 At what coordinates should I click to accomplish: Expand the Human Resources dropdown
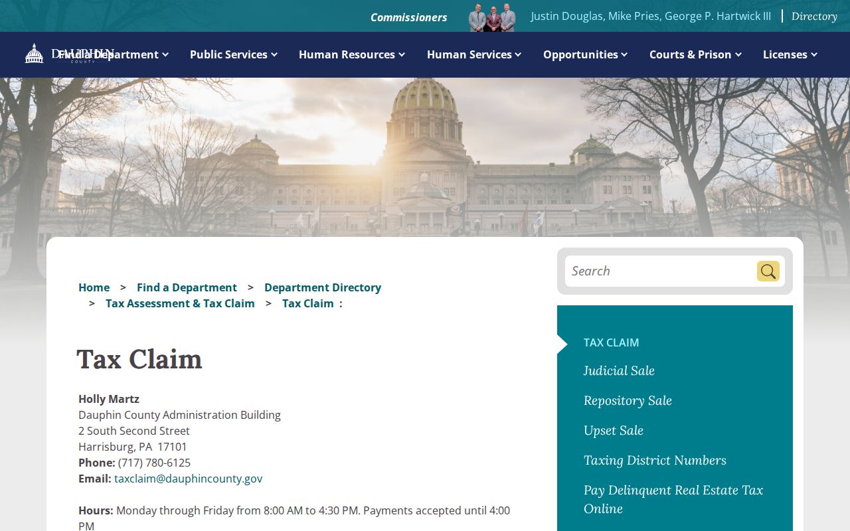point(352,54)
